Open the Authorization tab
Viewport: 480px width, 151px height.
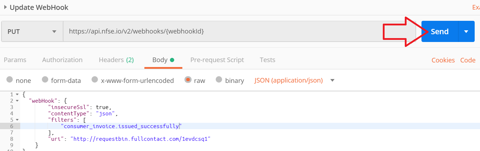tap(62, 60)
